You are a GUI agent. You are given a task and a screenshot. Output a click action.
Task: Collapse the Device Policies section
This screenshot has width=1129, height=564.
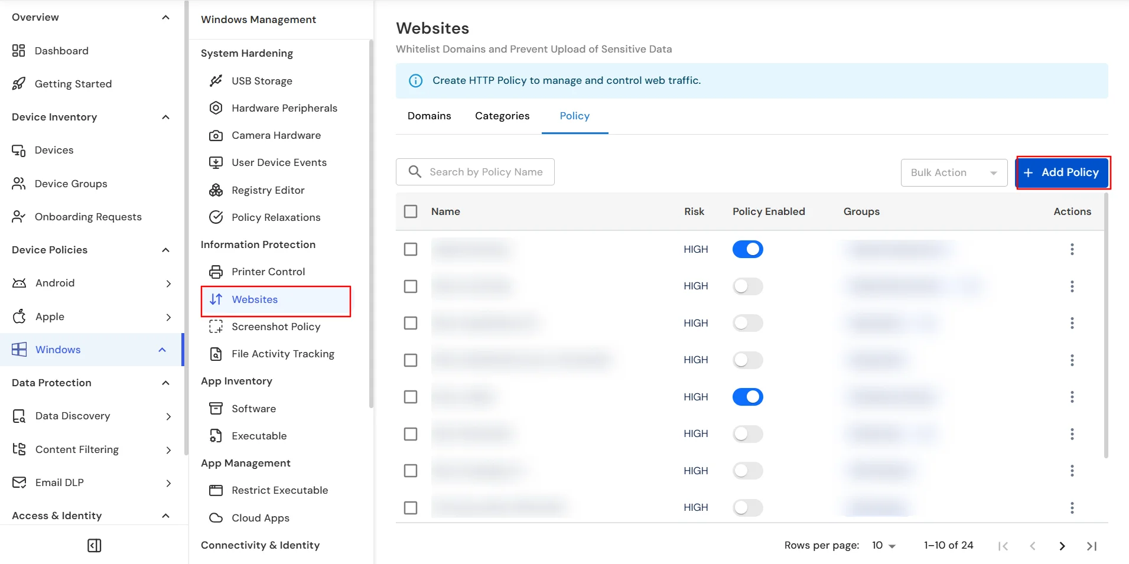tap(165, 250)
